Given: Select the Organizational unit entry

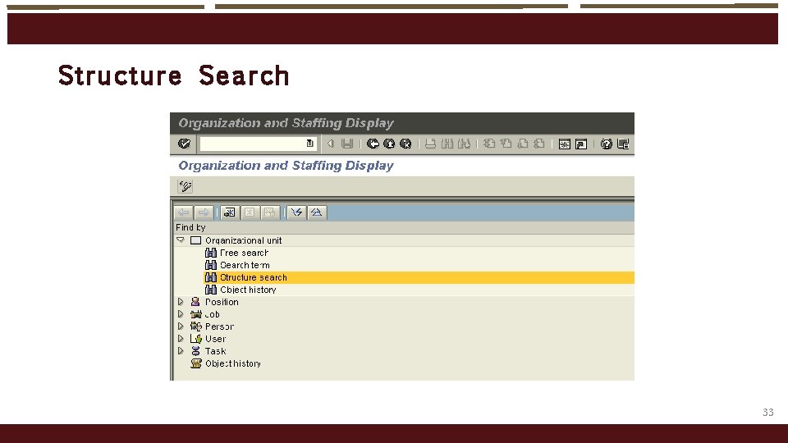Looking at the screenshot, I should pos(243,240).
